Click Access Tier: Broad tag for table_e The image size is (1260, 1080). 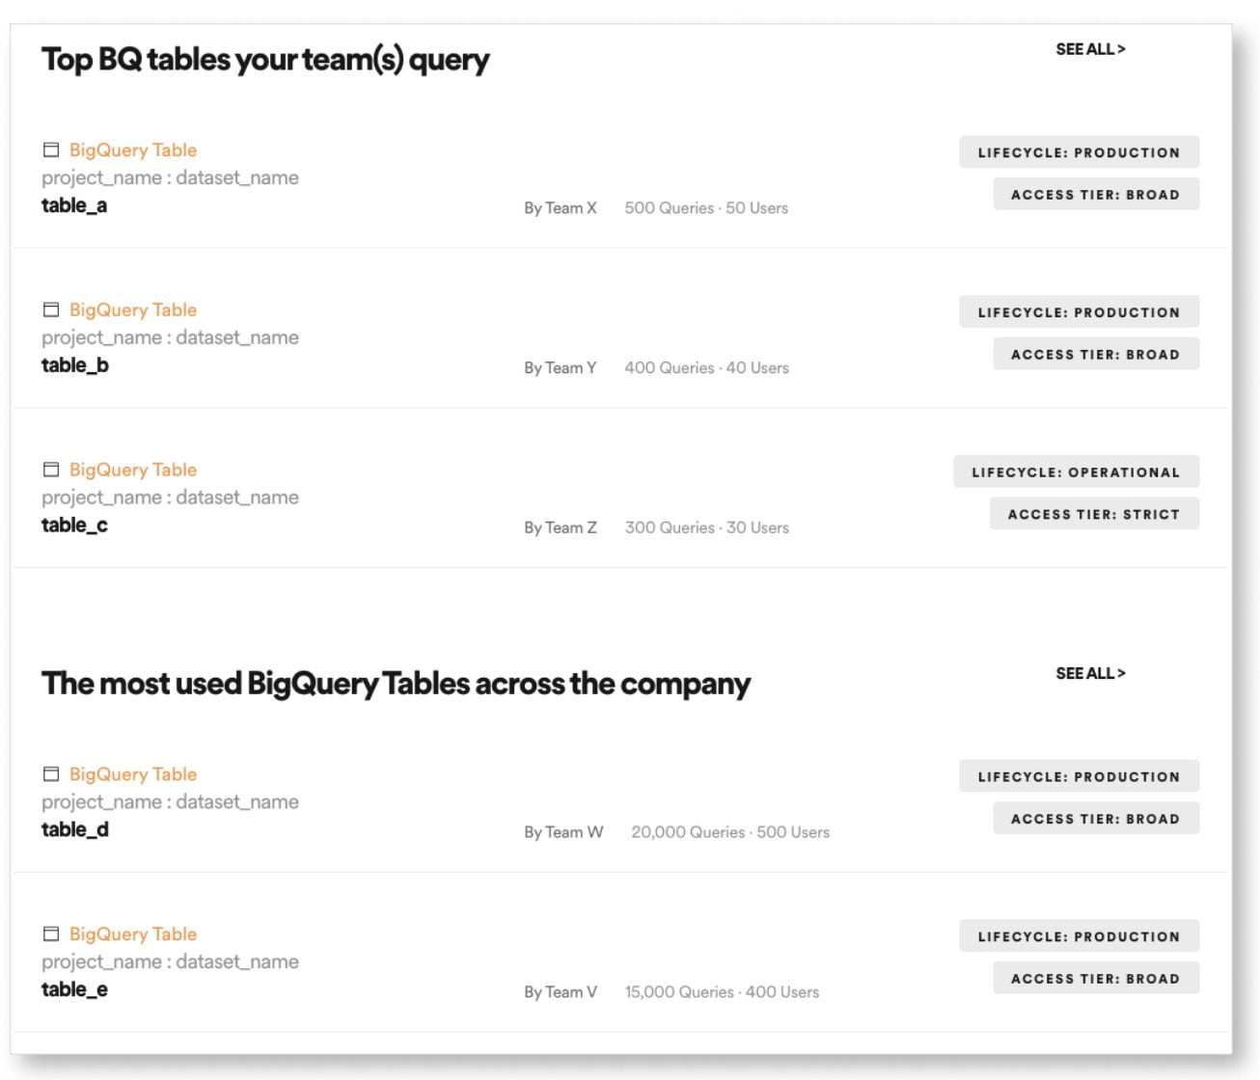pos(1096,978)
